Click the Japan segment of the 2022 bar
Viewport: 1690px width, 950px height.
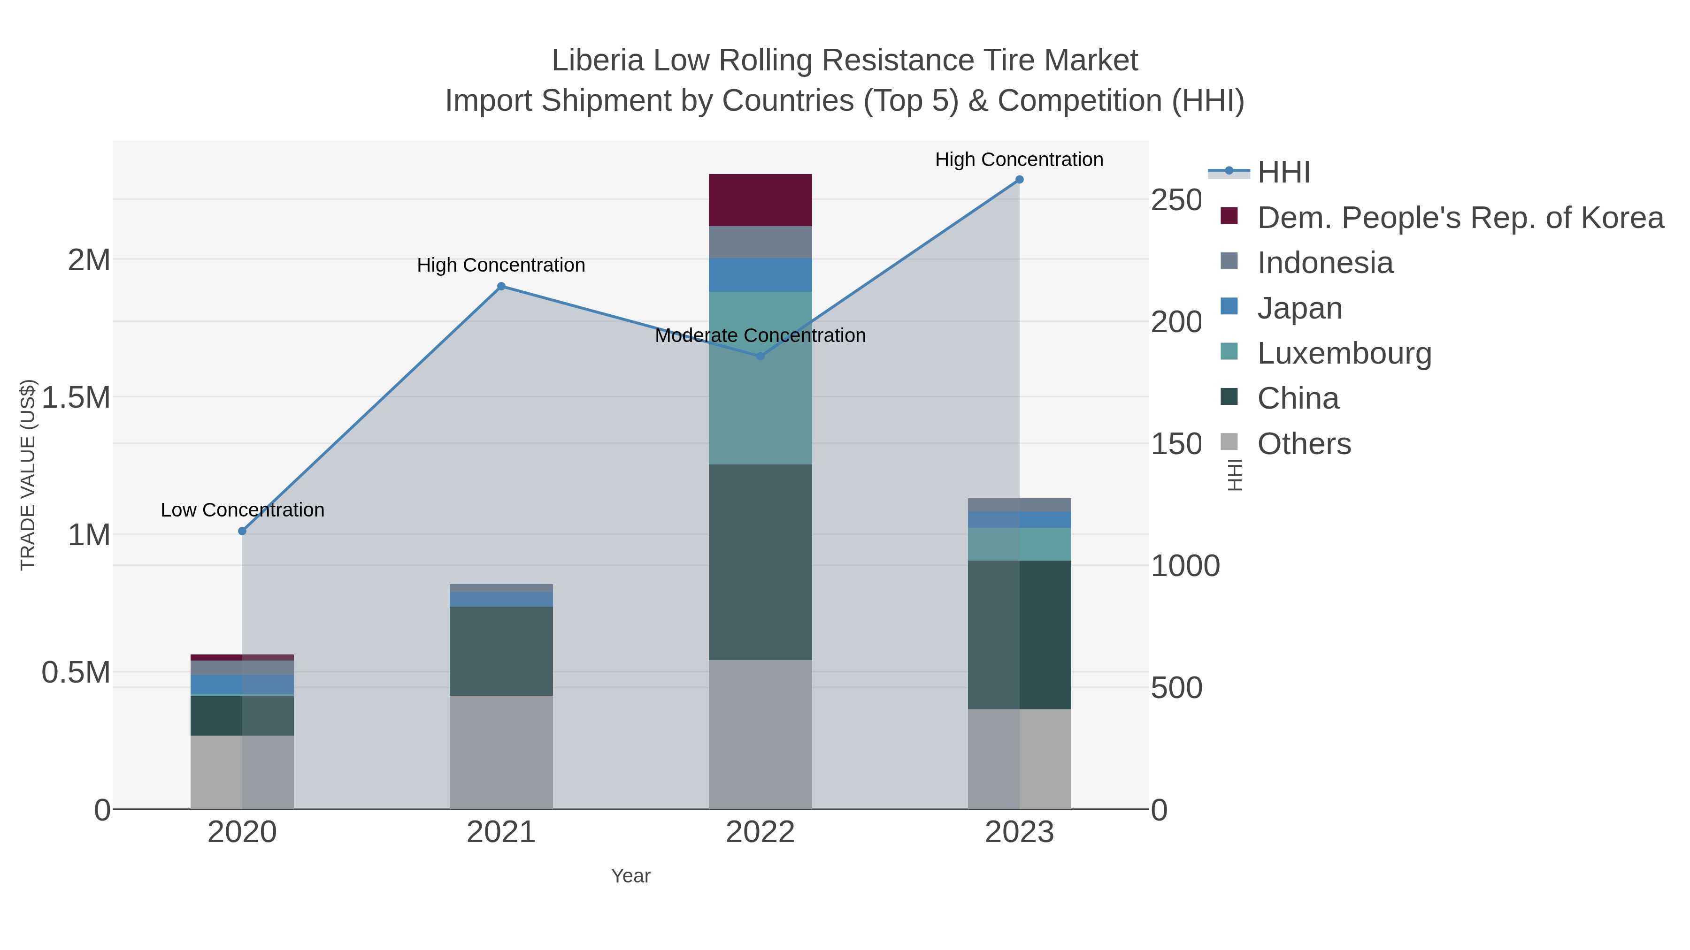coord(760,275)
